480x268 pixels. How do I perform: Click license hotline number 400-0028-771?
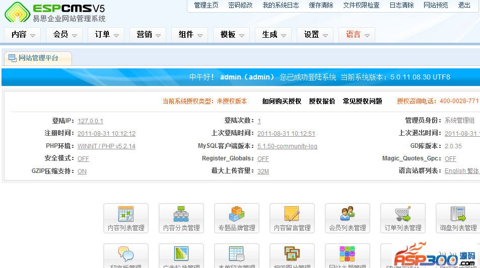pos(459,101)
